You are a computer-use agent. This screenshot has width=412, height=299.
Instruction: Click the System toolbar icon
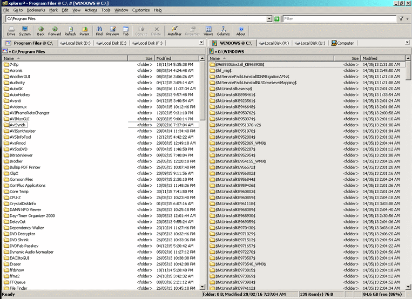[x=25, y=30]
